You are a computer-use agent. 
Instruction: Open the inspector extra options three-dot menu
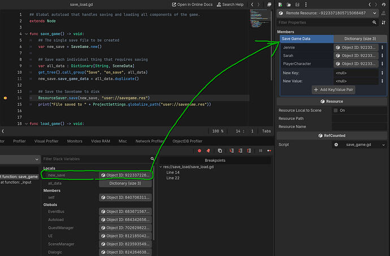coord(305,5)
